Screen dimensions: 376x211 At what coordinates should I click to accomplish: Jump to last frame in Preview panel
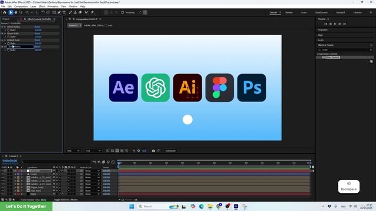click(345, 24)
